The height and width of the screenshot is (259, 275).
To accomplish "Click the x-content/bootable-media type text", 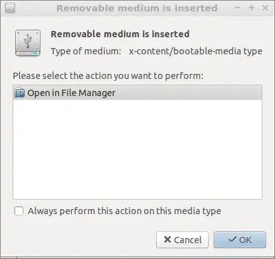I will [x=195, y=51].
